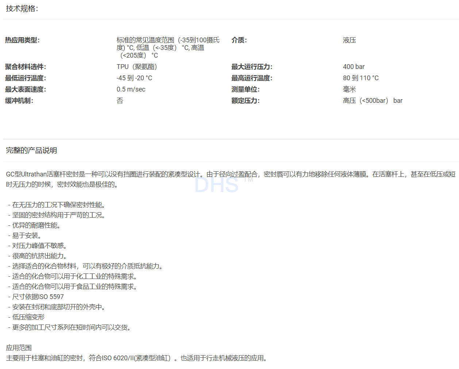Screen dimensions: 459x369
Task: Click the 易于安装 bullet line
Action: (x=25, y=236)
